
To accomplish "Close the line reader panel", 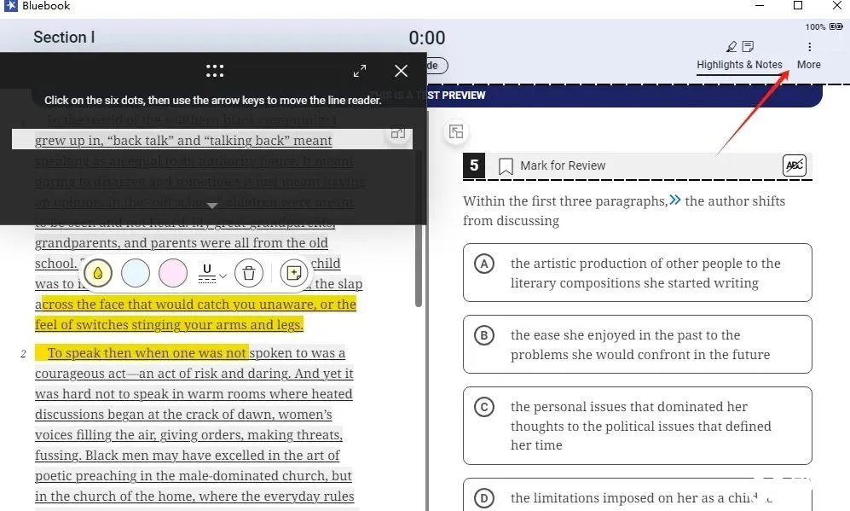I will [x=402, y=71].
